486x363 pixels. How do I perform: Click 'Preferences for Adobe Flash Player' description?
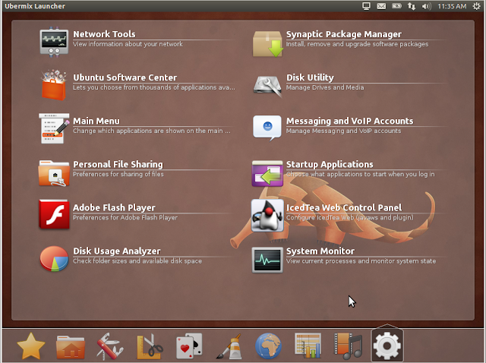pos(125,218)
